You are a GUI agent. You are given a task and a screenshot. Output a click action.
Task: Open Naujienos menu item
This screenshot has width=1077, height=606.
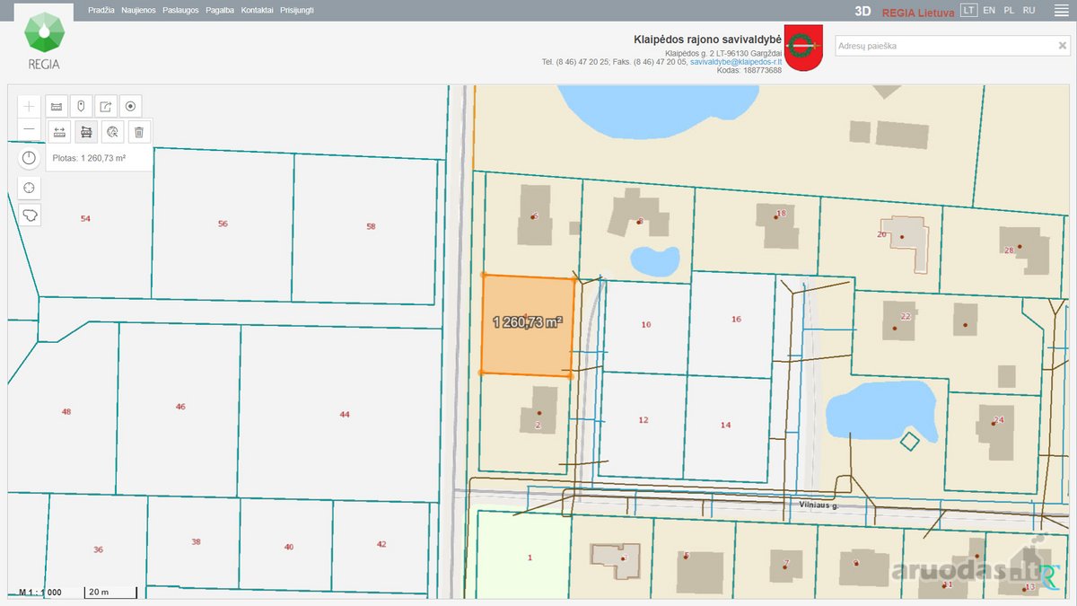tap(138, 10)
